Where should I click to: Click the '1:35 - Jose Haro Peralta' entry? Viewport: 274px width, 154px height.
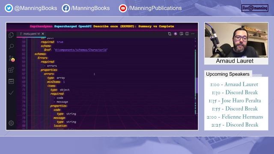pos(235,101)
